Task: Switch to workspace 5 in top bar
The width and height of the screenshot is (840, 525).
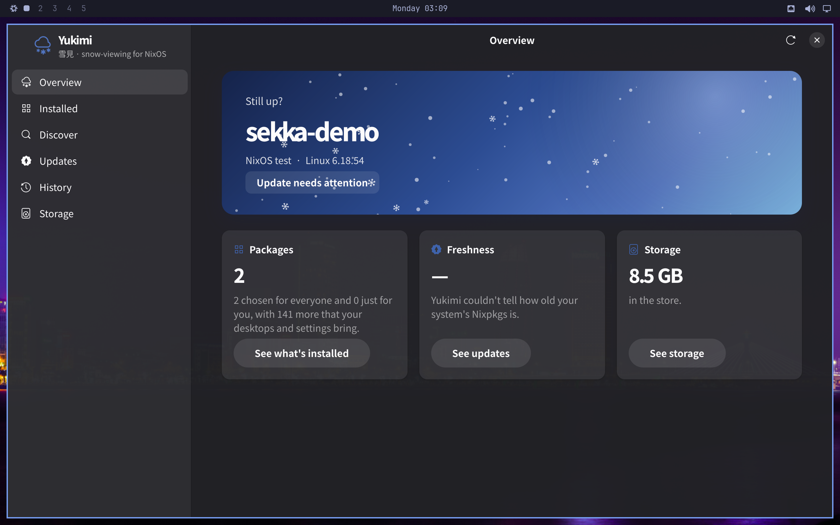Action: click(x=84, y=8)
